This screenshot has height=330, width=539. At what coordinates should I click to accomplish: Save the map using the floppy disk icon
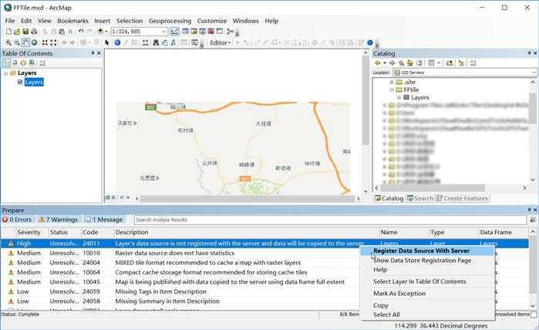coord(25,32)
